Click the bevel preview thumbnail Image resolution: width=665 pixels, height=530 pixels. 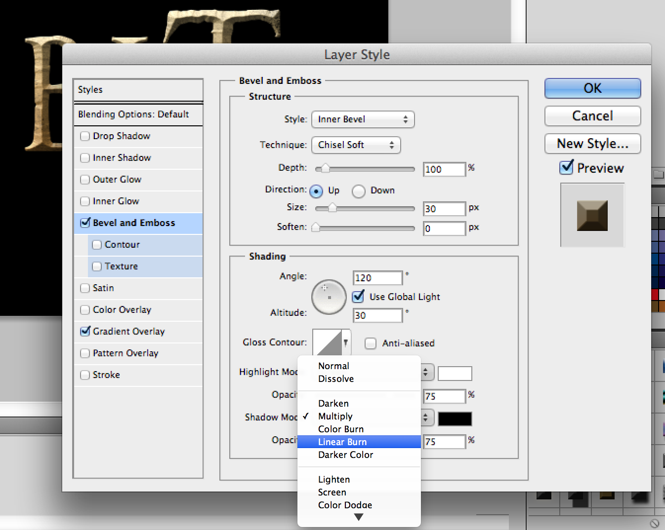coord(592,215)
